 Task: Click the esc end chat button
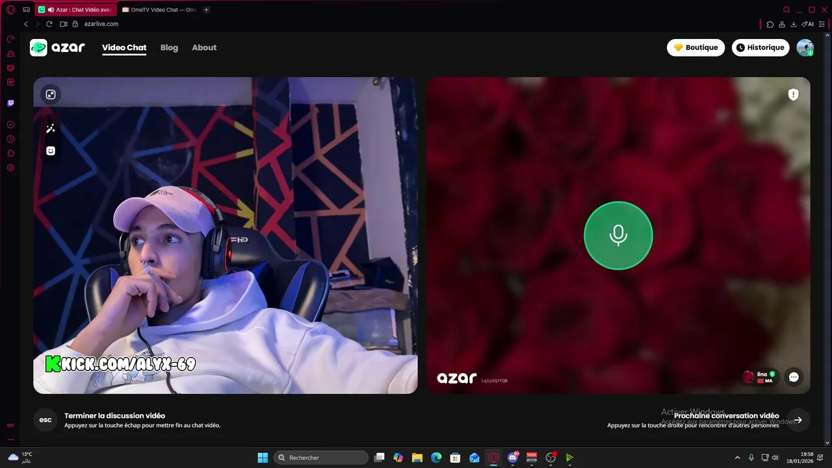45,420
